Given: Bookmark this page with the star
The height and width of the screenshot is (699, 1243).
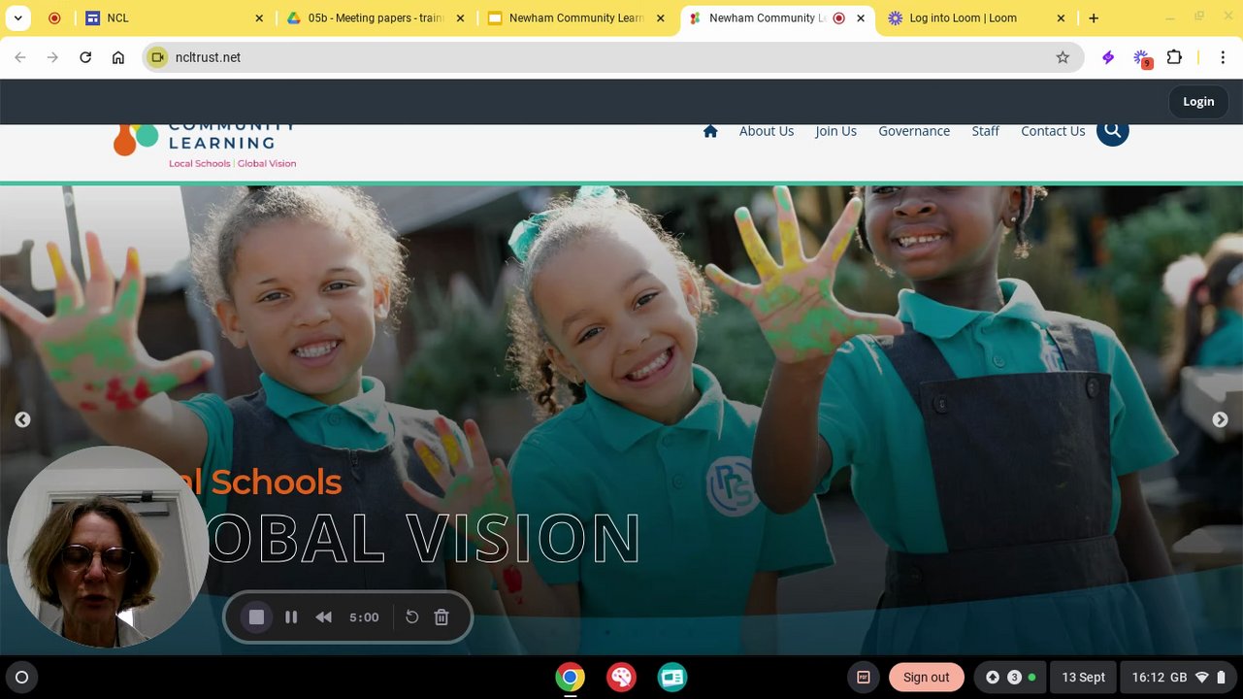Looking at the screenshot, I should (x=1063, y=57).
